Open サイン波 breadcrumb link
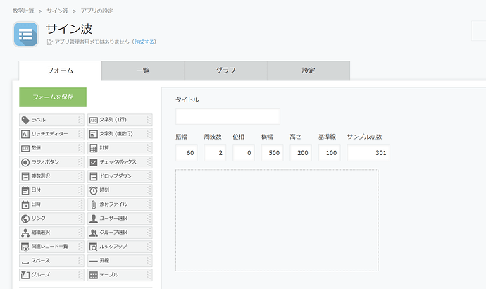The height and width of the screenshot is (289, 486). click(57, 11)
